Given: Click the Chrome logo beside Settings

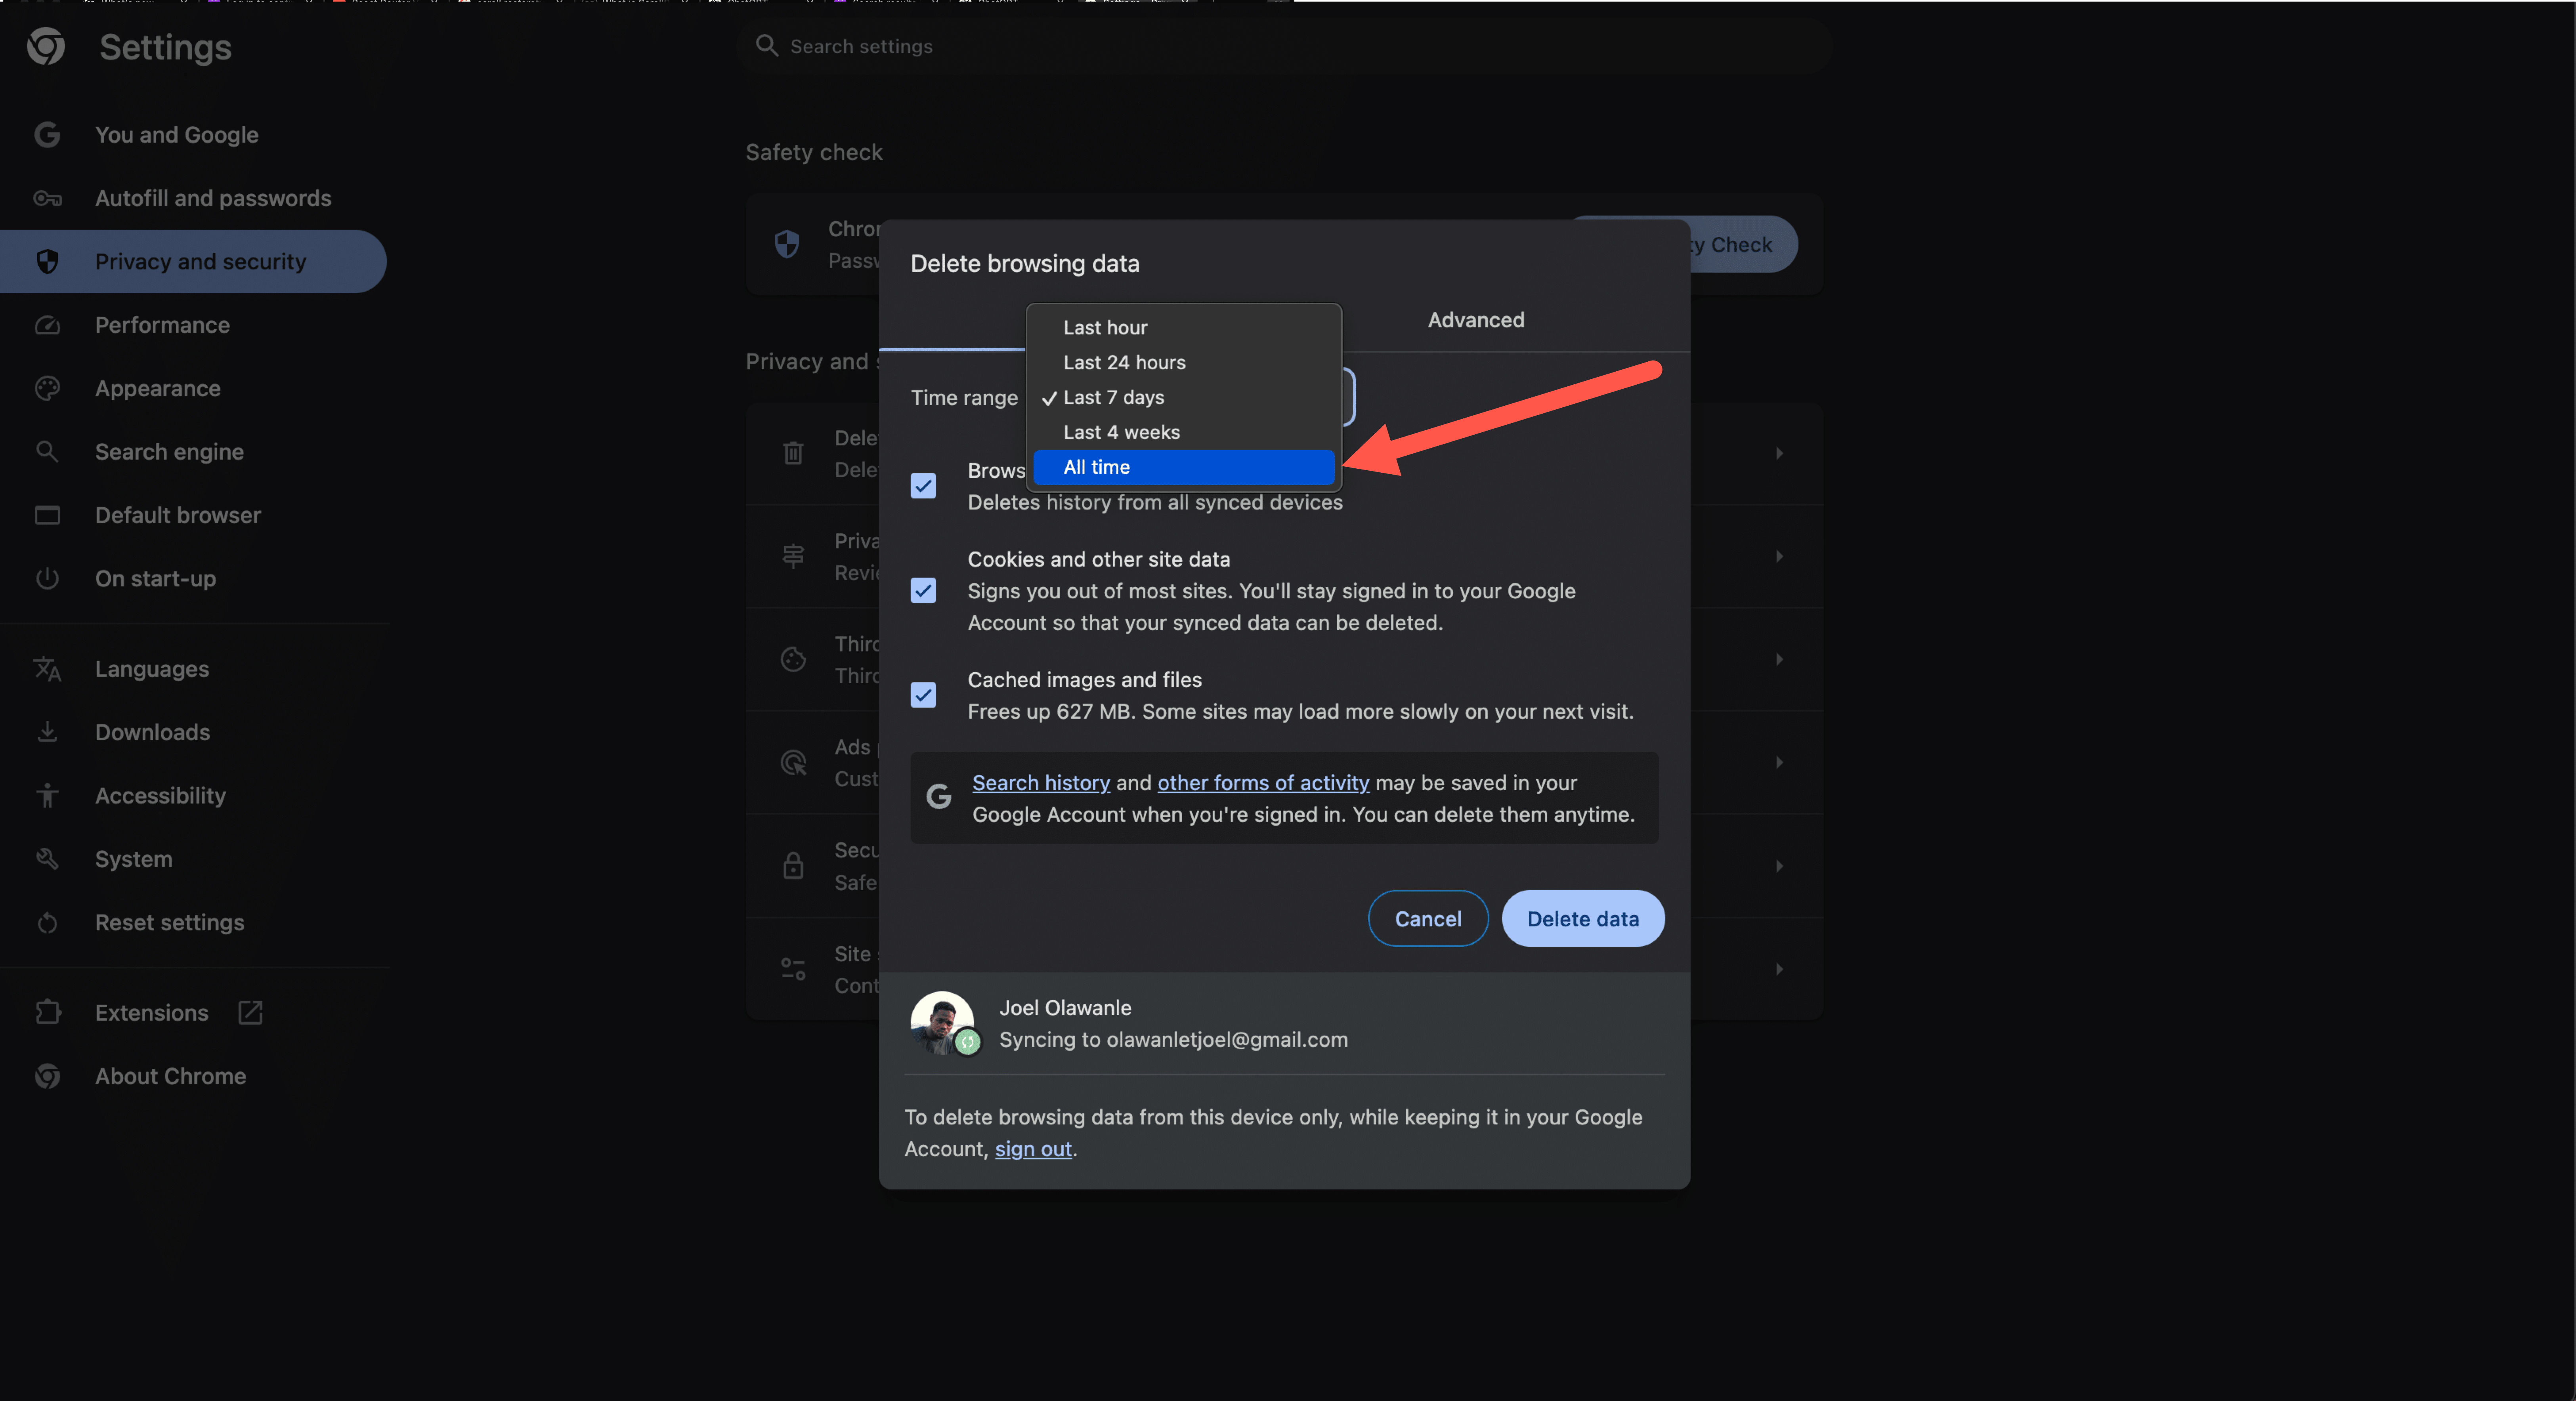Looking at the screenshot, I should [x=46, y=46].
